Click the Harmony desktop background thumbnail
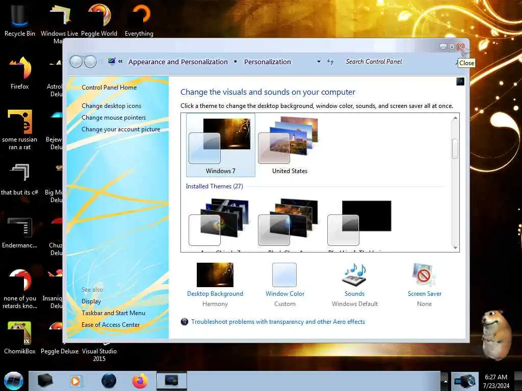The image size is (522, 391). coord(215,274)
